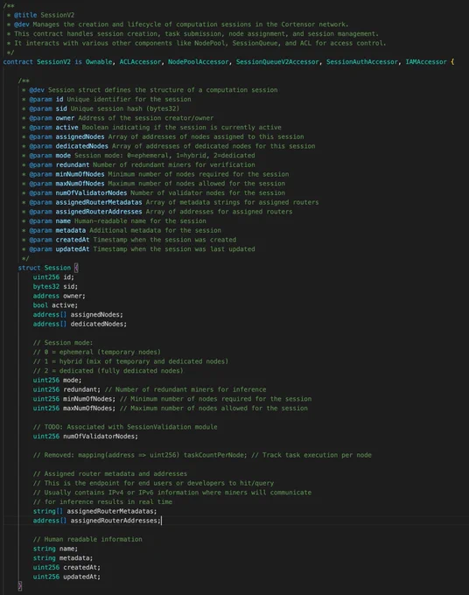Click the '// Removed: mapping(address => uint256)' comment
Viewport: 469px width, 595px height.
(202, 455)
